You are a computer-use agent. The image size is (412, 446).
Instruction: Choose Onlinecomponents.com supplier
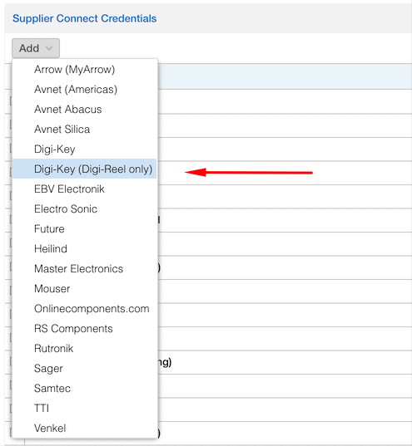tap(84, 309)
